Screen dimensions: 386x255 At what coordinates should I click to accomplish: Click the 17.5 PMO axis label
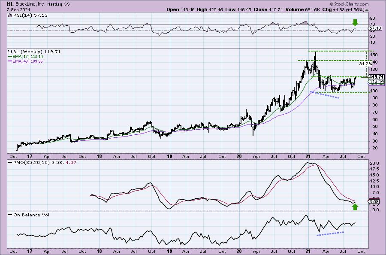click(x=374, y=170)
